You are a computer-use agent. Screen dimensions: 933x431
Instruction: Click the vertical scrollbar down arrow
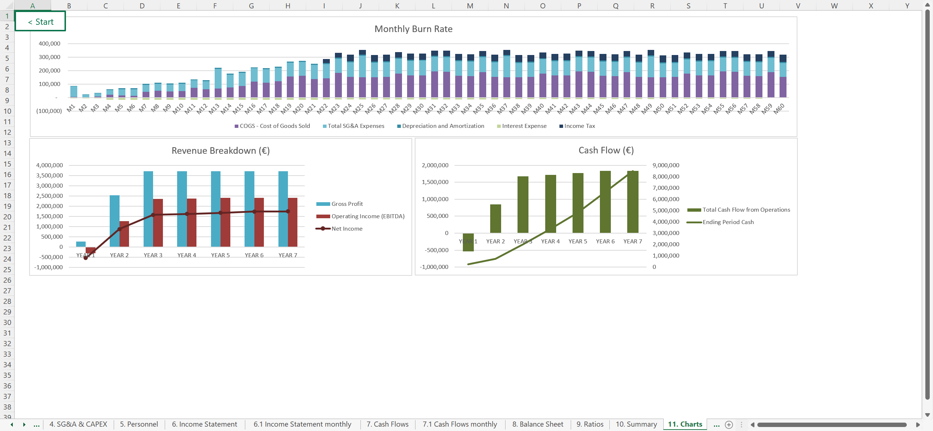[x=928, y=415]
